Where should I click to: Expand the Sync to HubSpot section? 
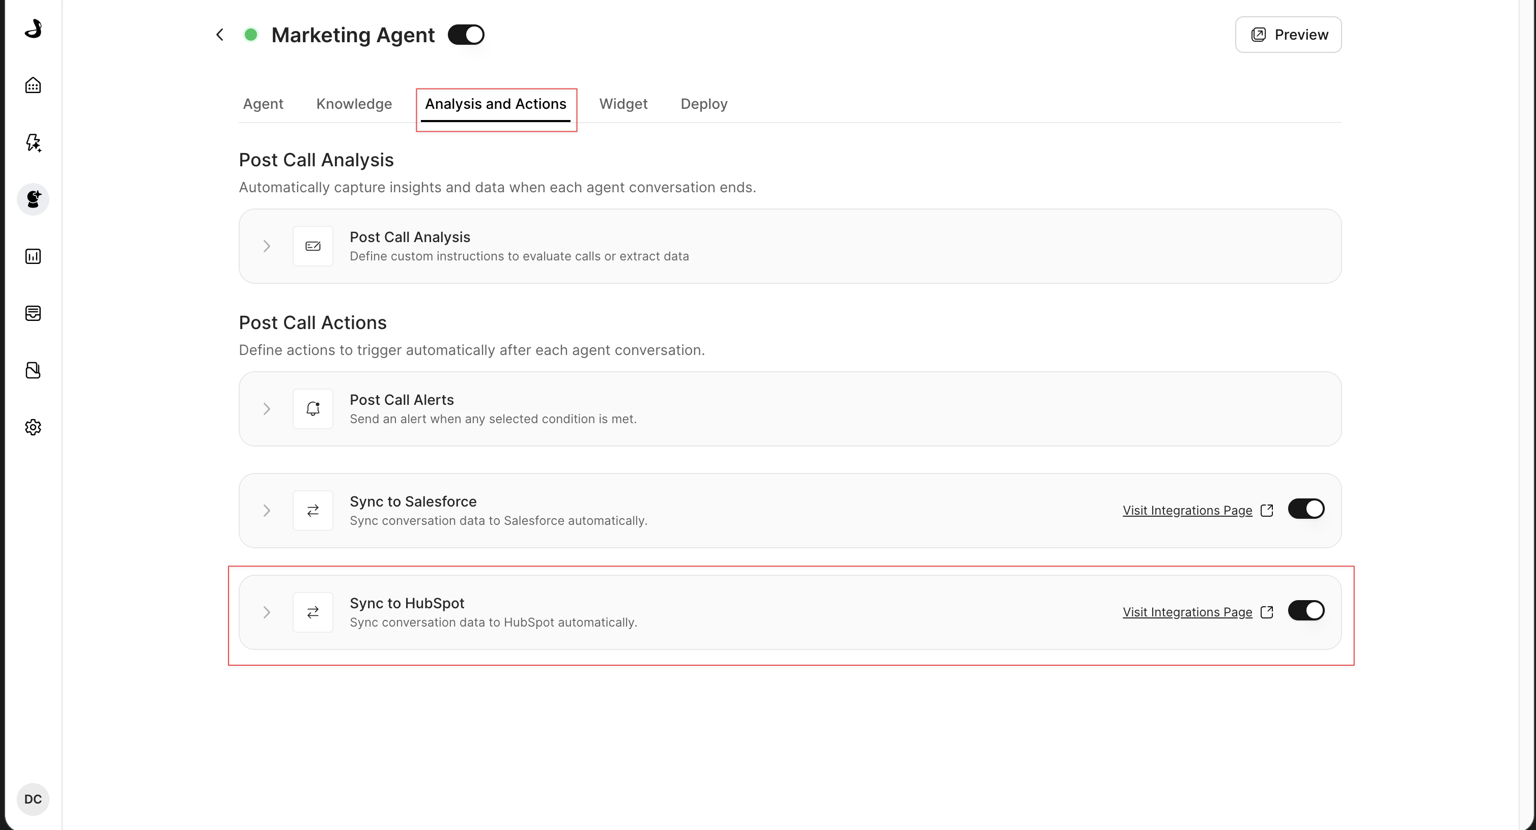[267, 612]
